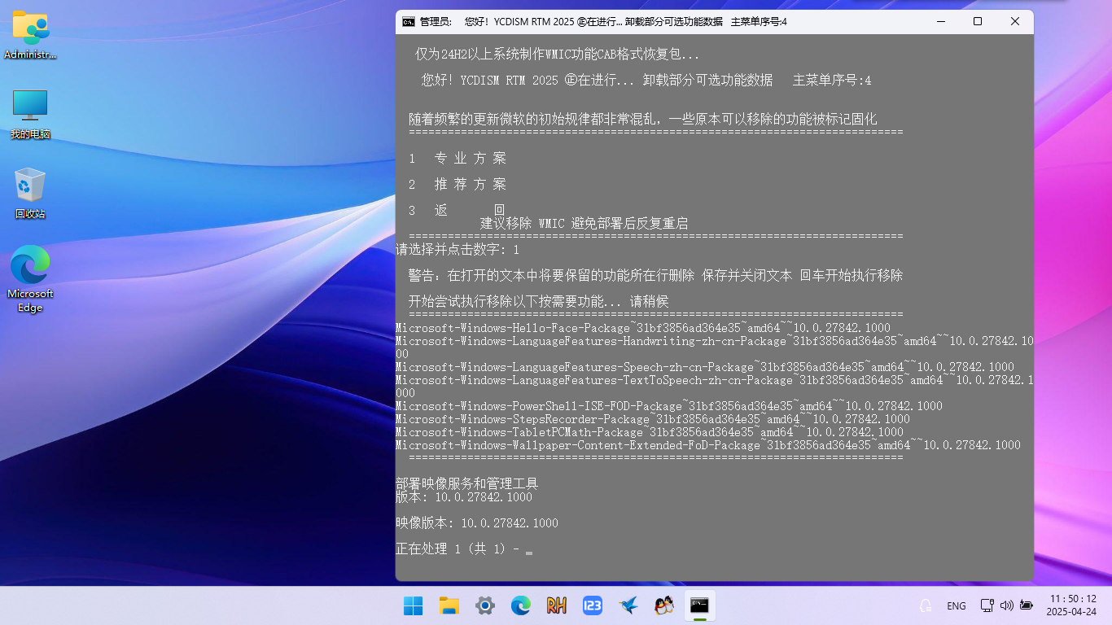Open the battery tray icon

click(1027, 605)
